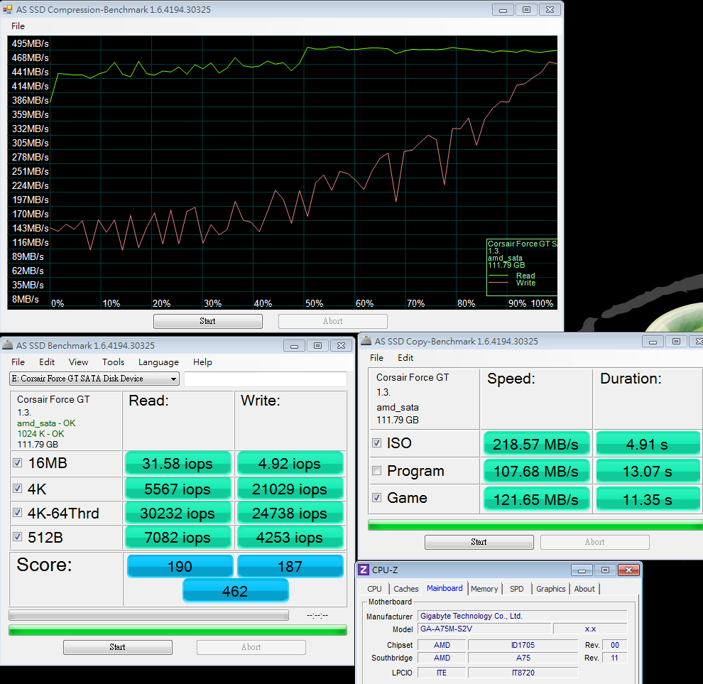This screenshot has height=684, width=703.
Task: Uncheck the Game copy test checkbox
Action: (376, 497)
